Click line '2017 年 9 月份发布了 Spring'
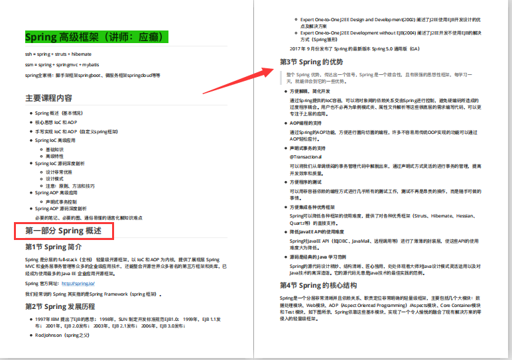 pos(355,49)
